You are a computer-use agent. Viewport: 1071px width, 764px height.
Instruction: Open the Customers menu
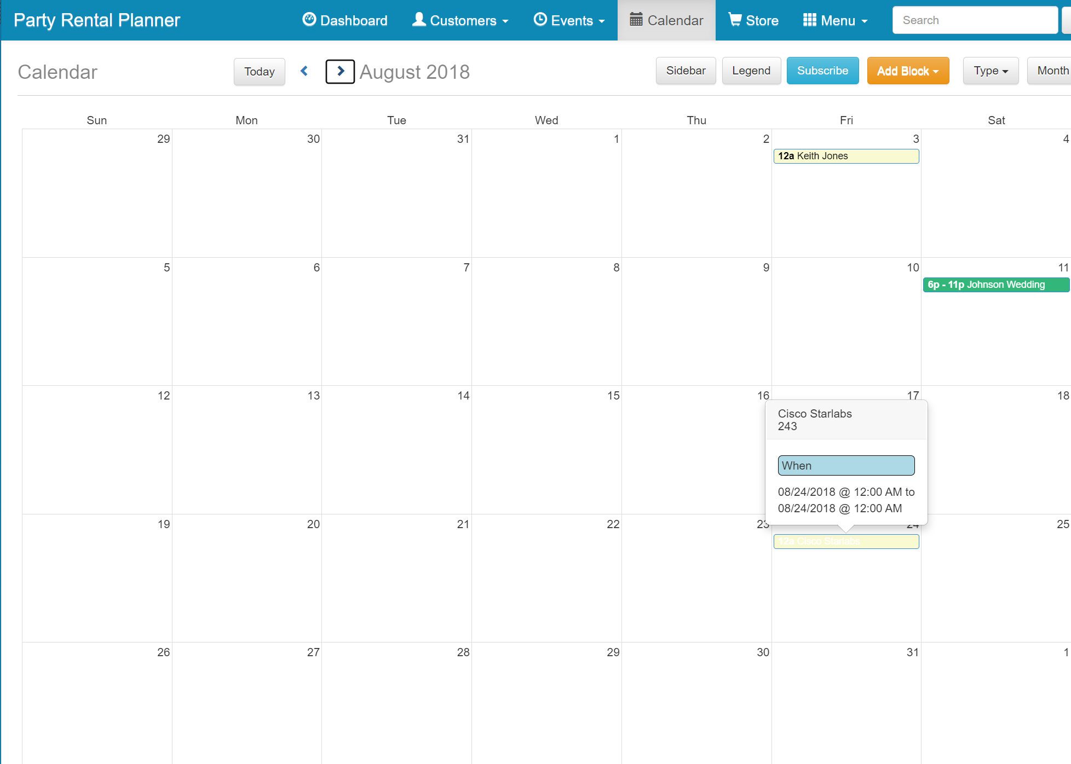(460, 20)
